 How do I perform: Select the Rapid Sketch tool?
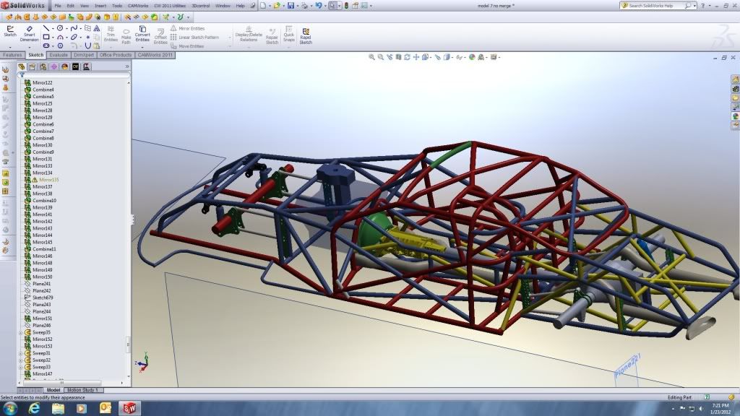[306, 36]
